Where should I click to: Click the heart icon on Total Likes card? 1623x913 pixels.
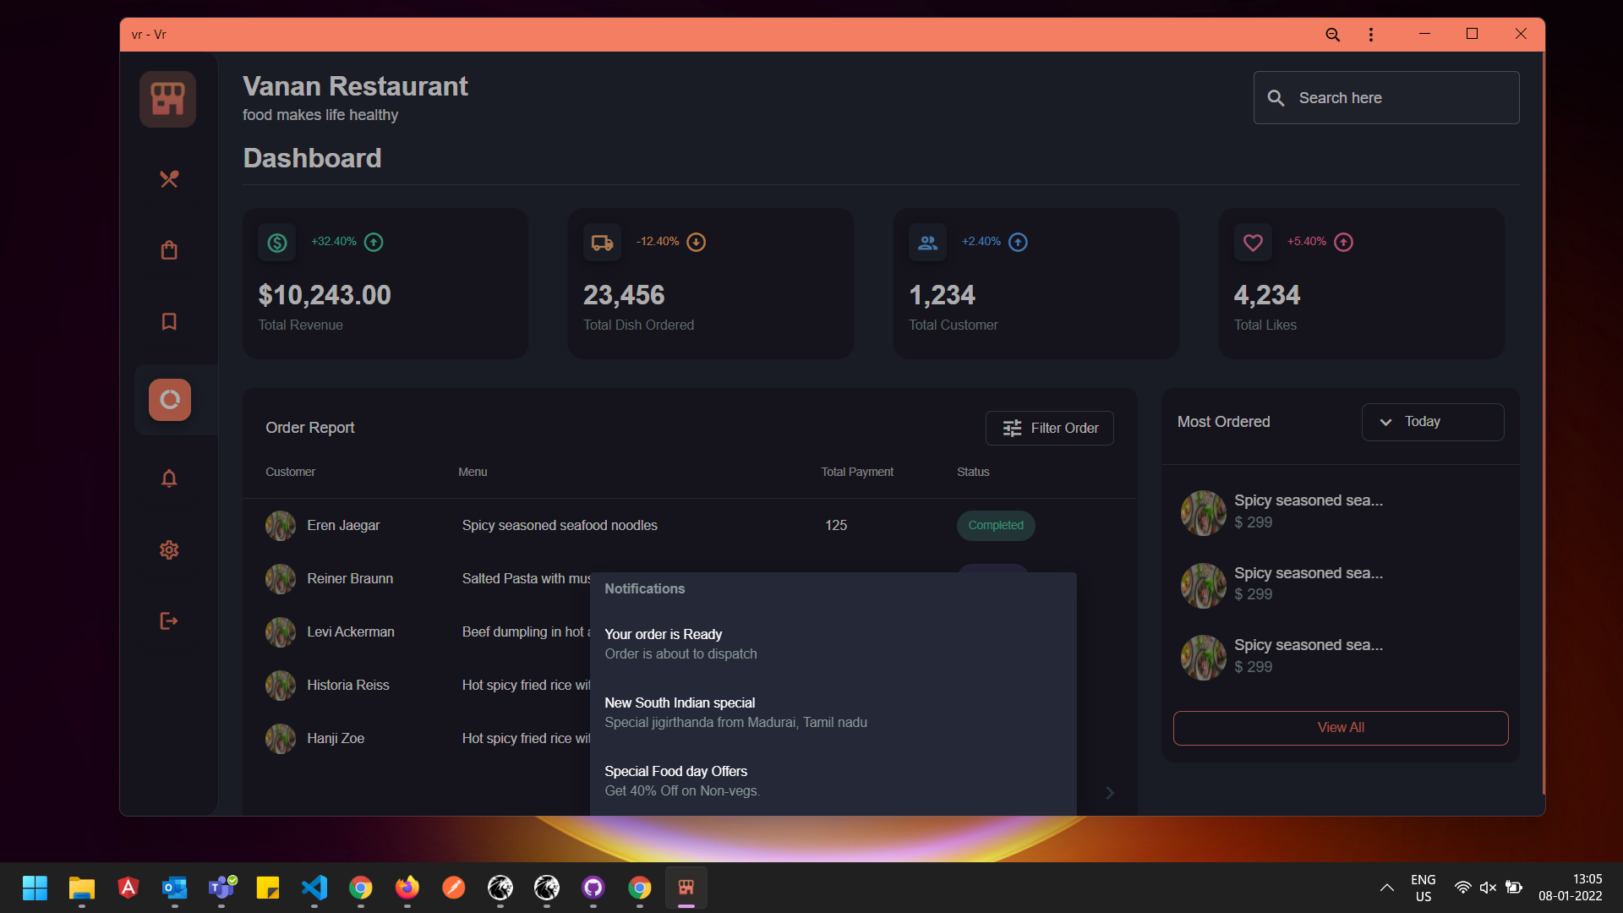pos(1253,242)
